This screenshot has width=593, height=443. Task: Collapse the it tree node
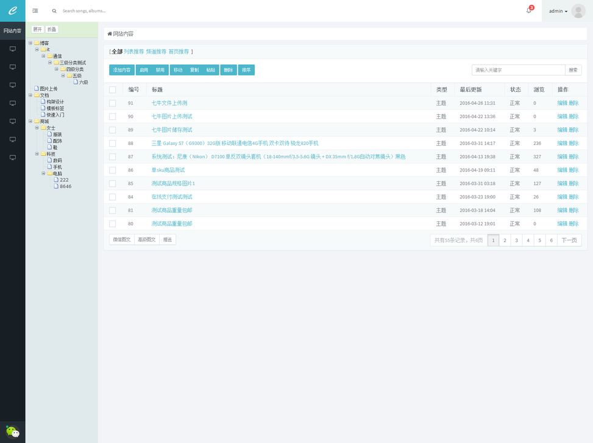[x=37, y=49]
